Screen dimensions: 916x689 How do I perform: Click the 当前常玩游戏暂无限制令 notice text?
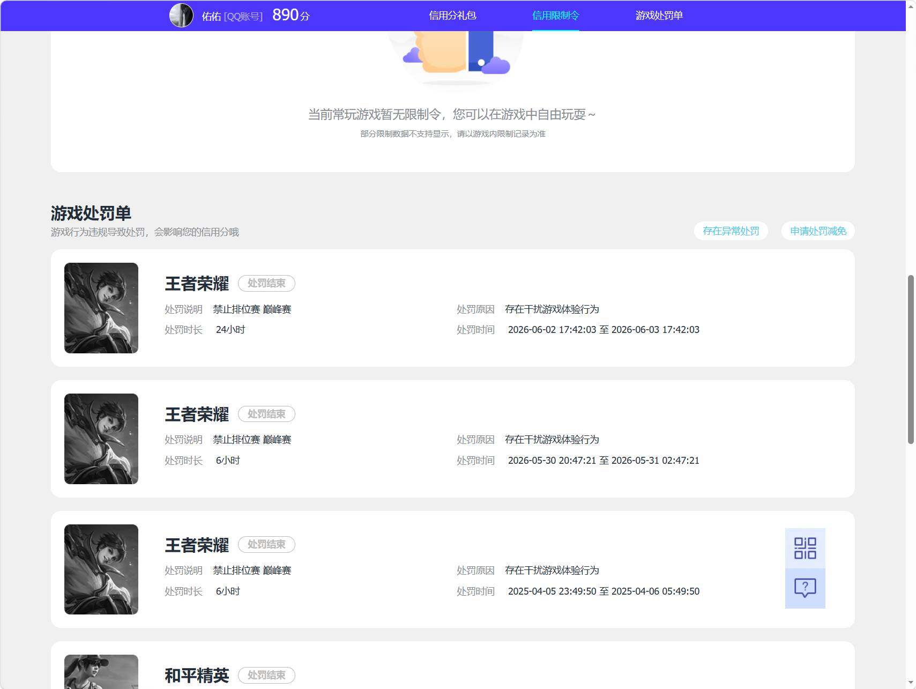coord(452,114)
